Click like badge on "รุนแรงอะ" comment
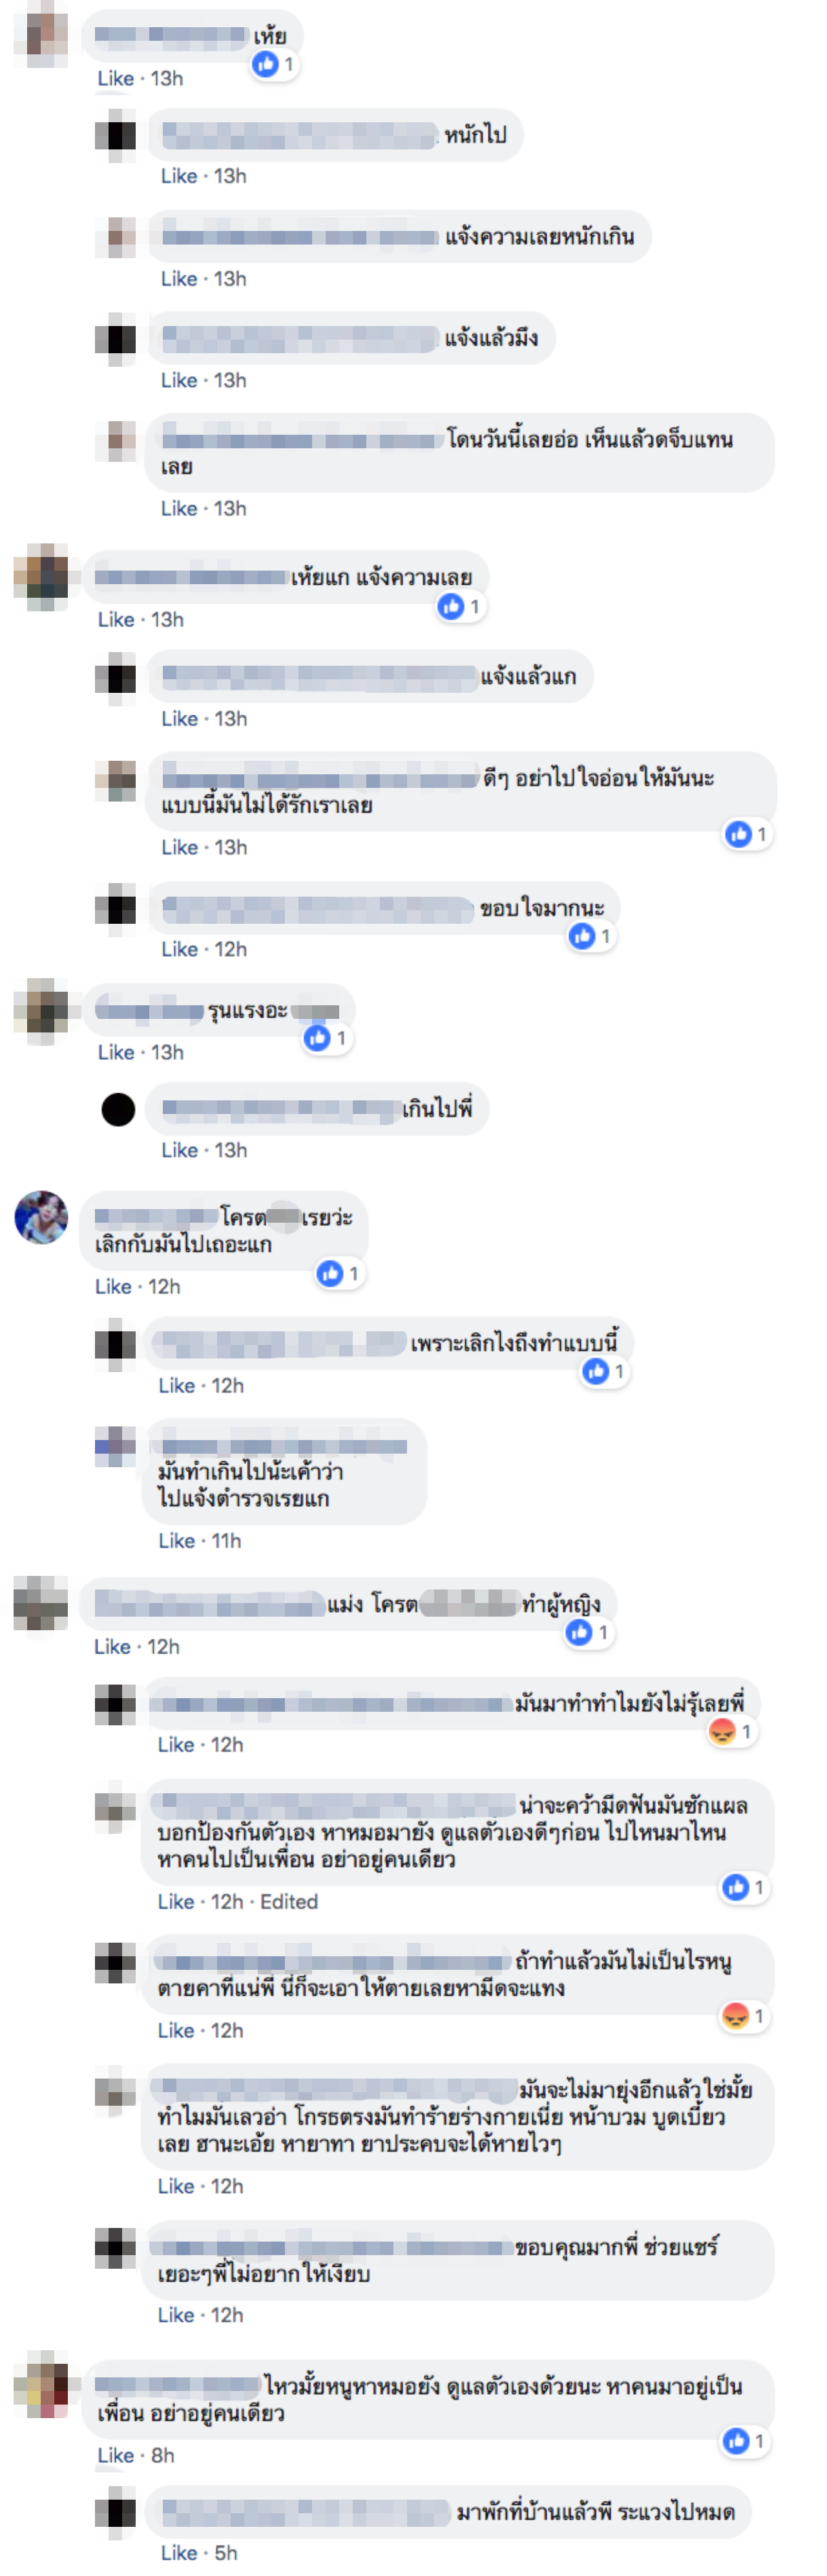827x2576 pixels. pos(327,1038)
